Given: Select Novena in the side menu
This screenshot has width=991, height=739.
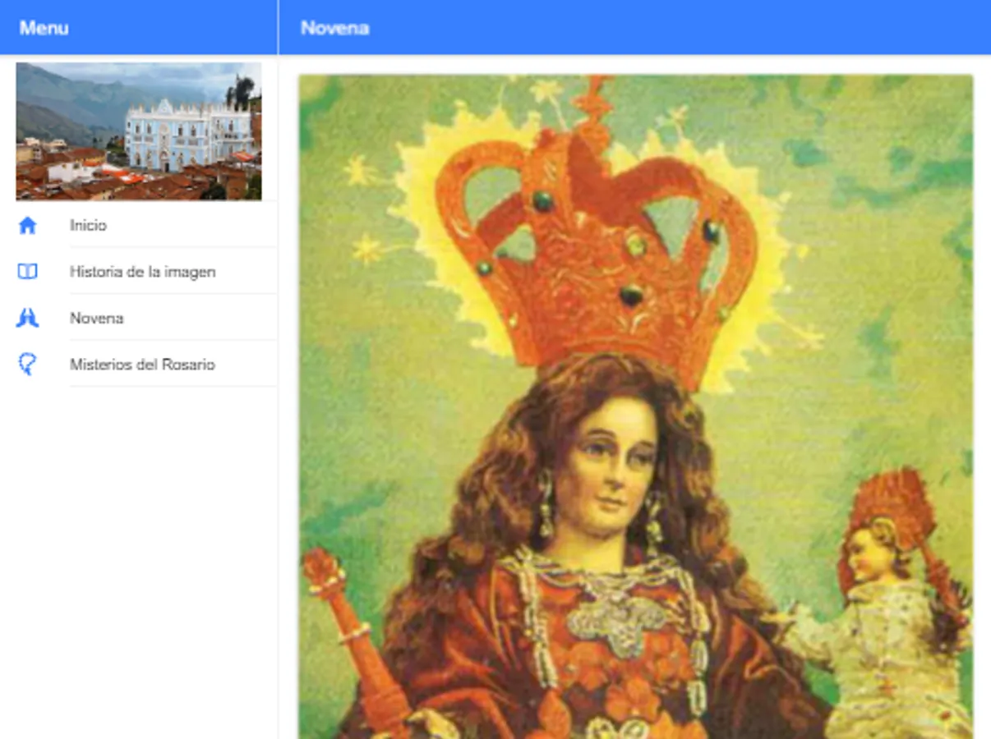Looking at the screenshot, I should [139, 318].
